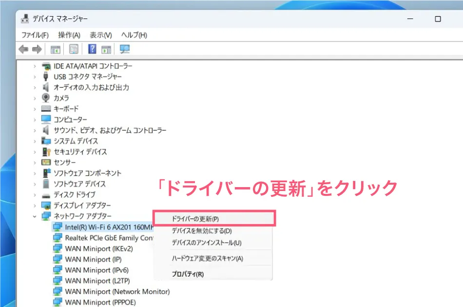Scan for hardware changes via toolbar icon
The image size is (463, 307).
click(124, 49)
